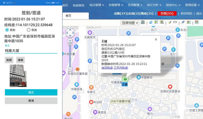Open the 轨迹查询 menu item

pos(79,5)
